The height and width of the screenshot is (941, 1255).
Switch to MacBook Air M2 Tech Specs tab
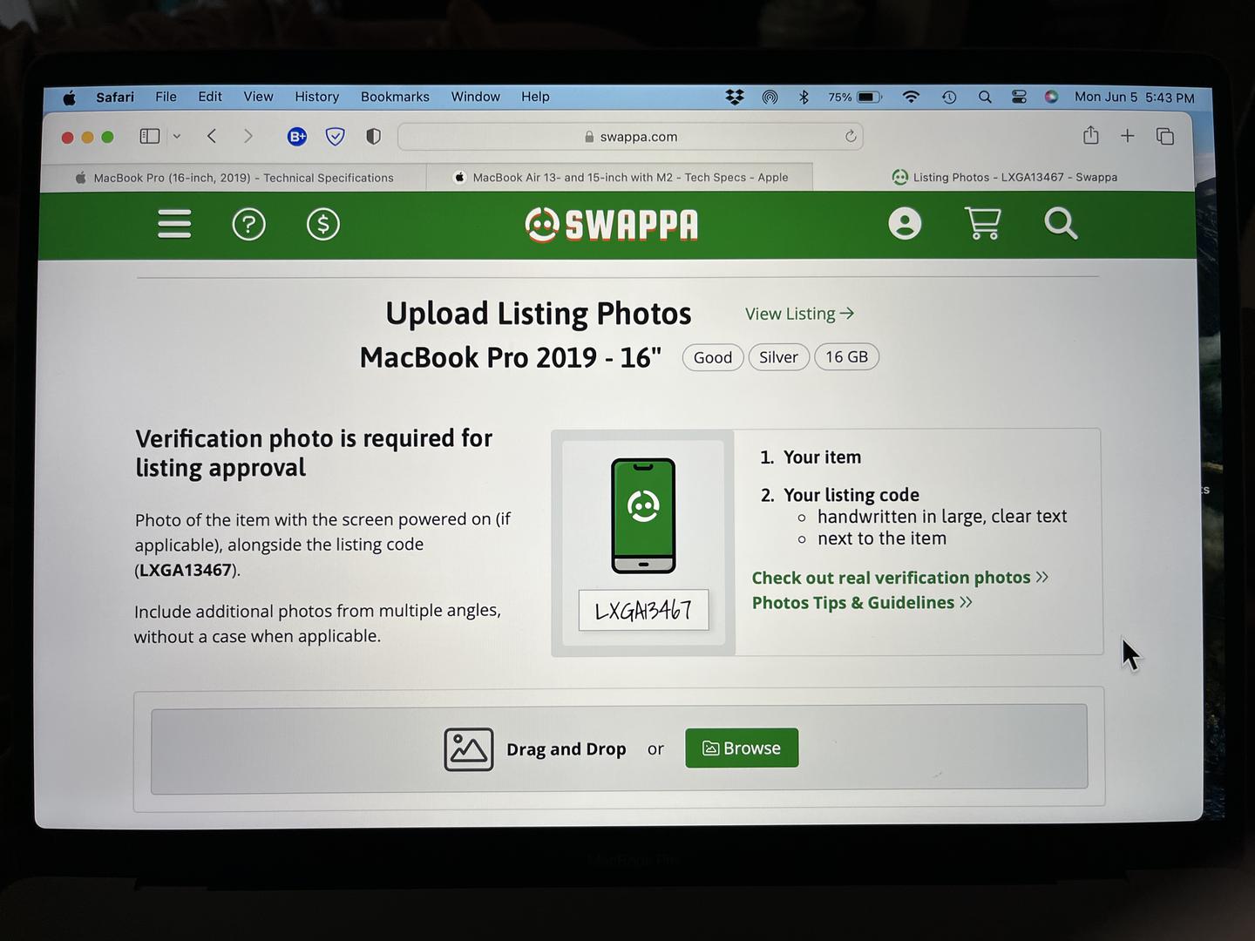point(621,178)
